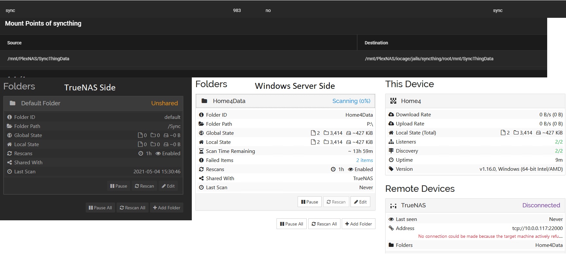
Task: Click the Default Folder icon on TrueNAS side
Action: 13,103
